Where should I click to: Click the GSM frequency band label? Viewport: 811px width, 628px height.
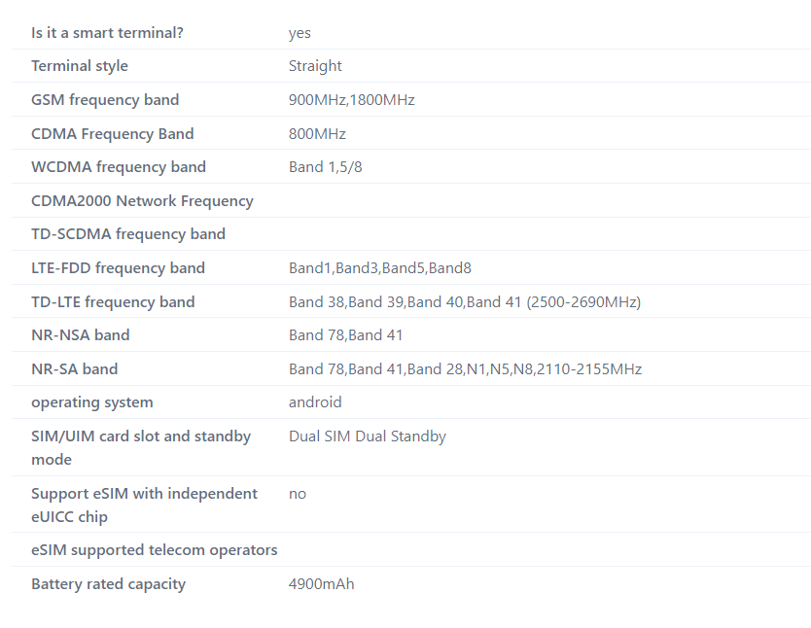click(x=105, y=100)
